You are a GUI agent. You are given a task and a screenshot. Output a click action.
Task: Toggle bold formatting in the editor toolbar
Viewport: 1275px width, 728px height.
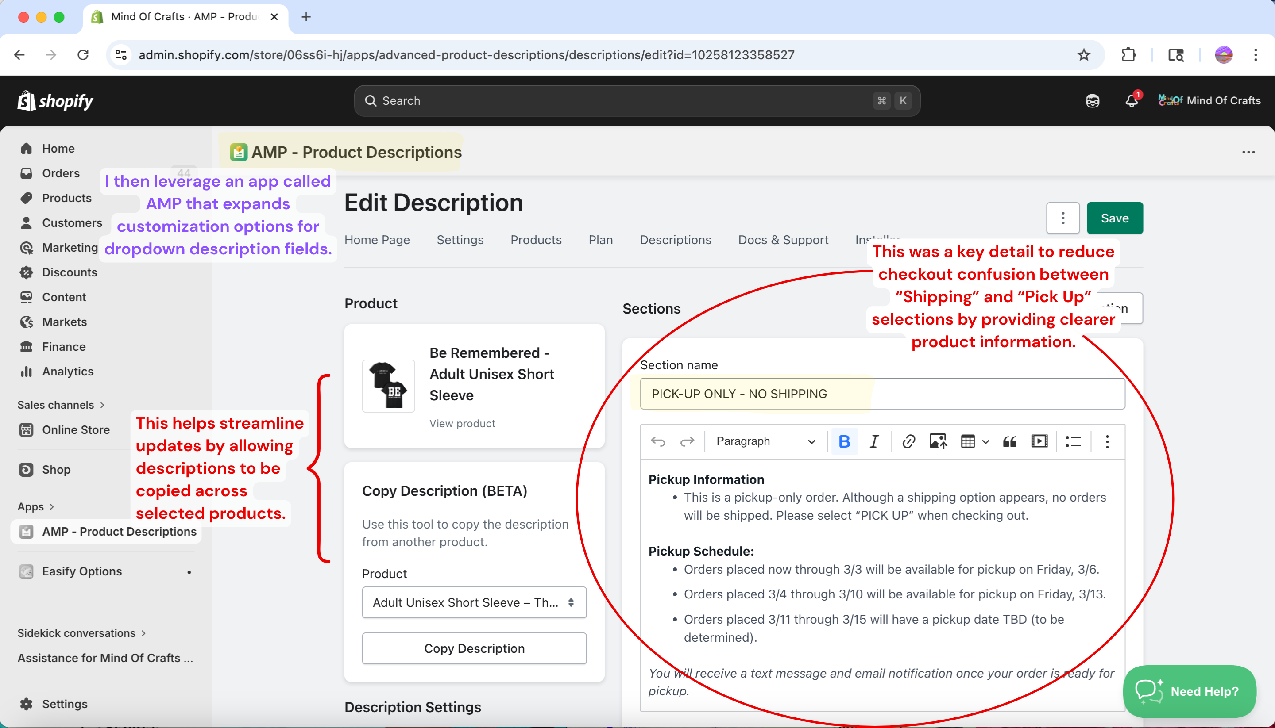844,441
